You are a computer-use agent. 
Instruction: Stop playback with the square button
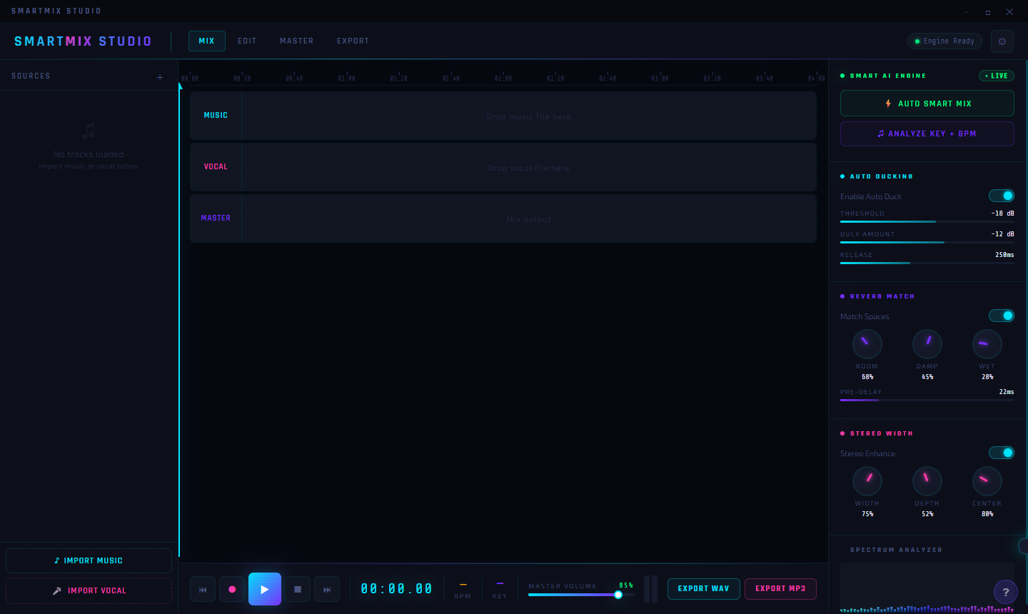(298, 589)
